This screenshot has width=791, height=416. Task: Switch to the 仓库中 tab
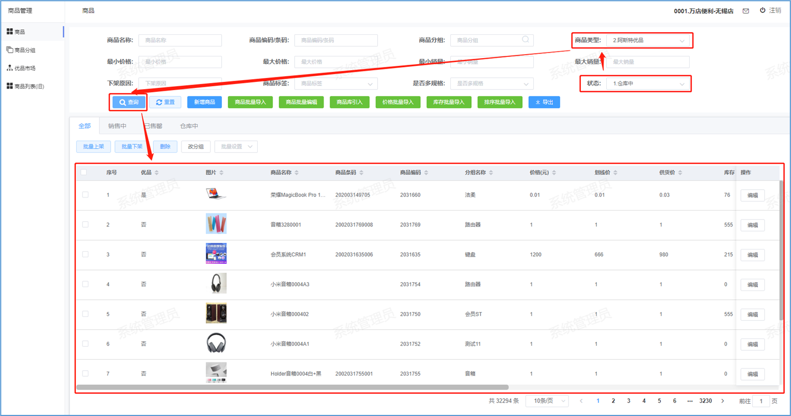tap(189, 126)
